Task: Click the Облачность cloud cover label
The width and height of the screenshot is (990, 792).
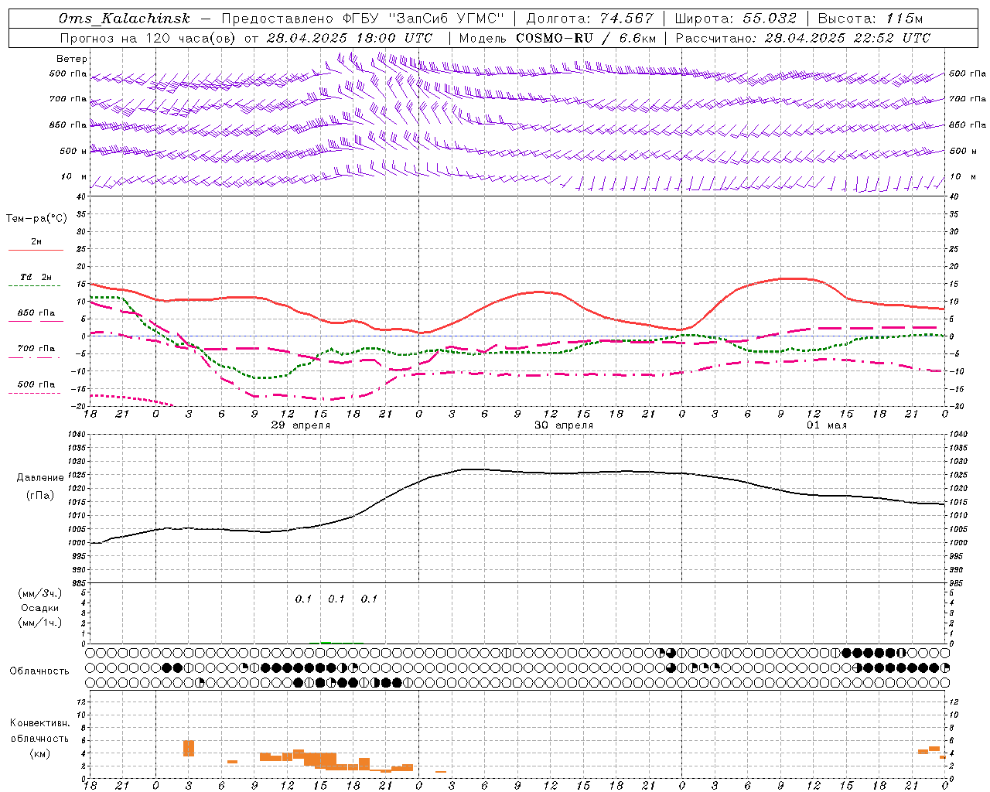Action: pos(39,671)
